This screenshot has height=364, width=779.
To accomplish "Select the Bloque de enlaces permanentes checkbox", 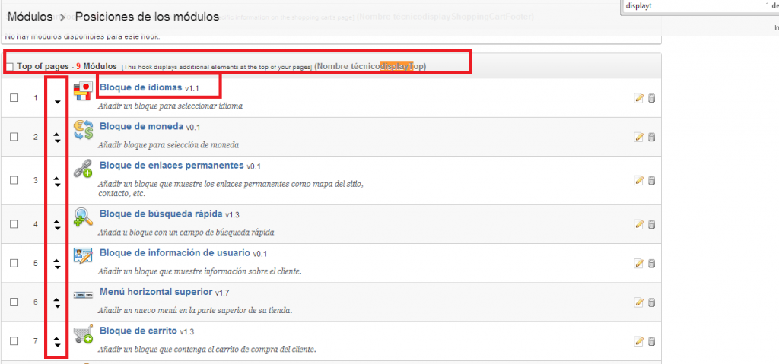I will tap(14, 180).
